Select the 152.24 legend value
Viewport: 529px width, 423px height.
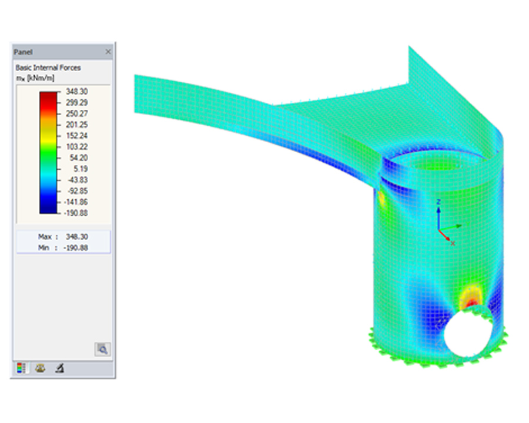click(x=76, y=136)
